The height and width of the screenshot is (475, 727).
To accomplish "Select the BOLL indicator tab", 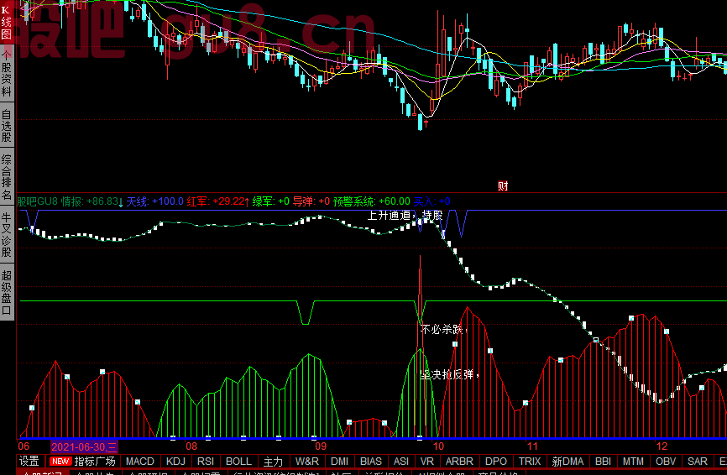I will [x=238, y=461].
